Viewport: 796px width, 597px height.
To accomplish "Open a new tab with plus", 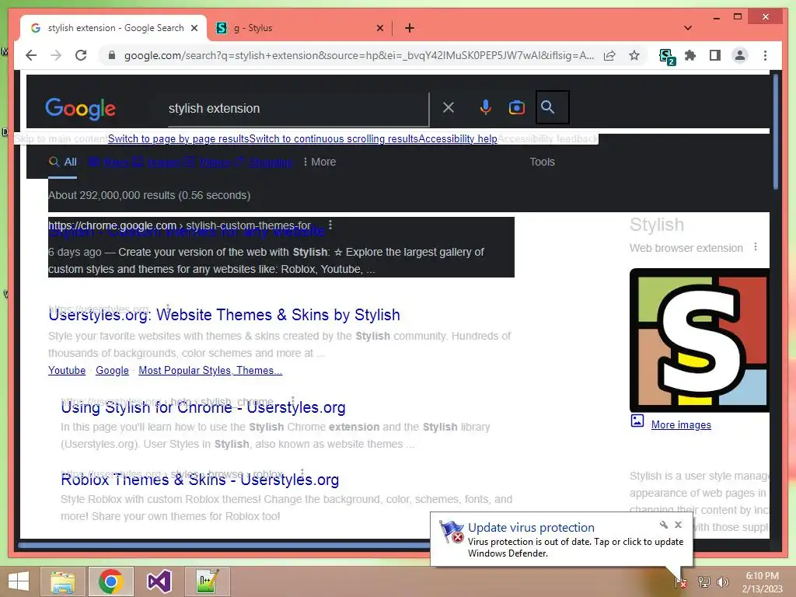I will tap(410, 28).
